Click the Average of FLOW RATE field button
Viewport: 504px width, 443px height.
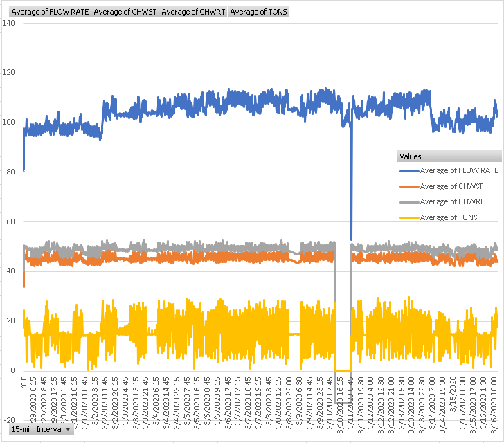click(50, 12)
